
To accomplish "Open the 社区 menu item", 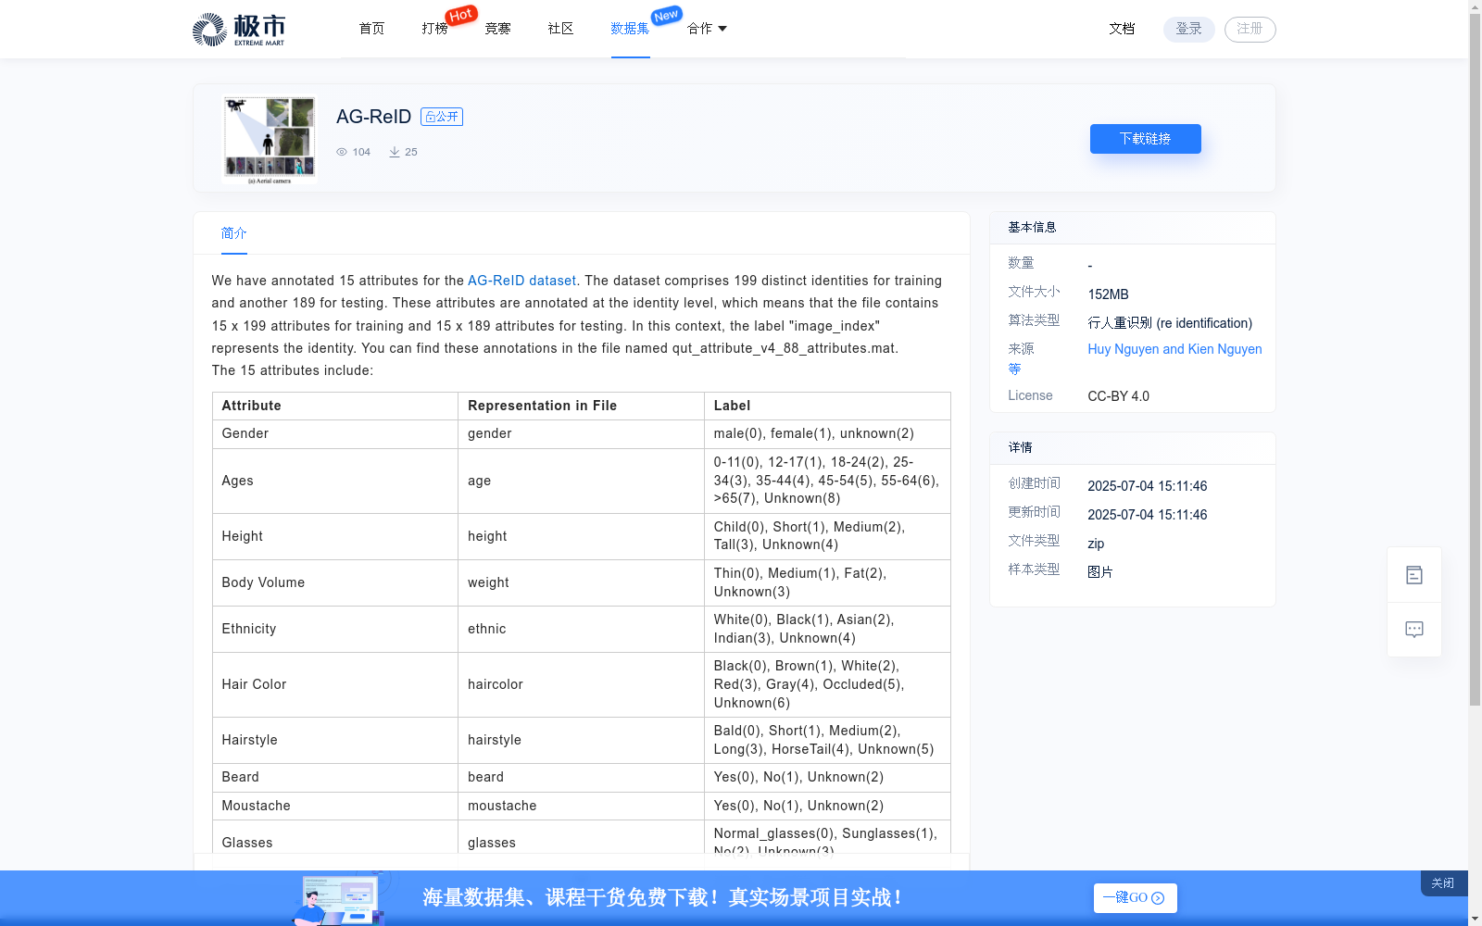I will (x=560, y=29).
